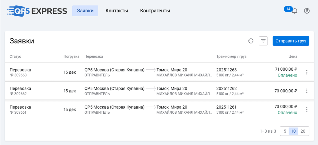Click the QP5 Express logo
The height and width of the screenshot is (145, 318).
click(37, 11)
